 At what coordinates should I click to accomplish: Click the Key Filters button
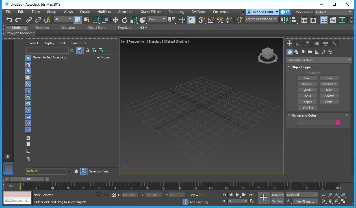(305, 202)
